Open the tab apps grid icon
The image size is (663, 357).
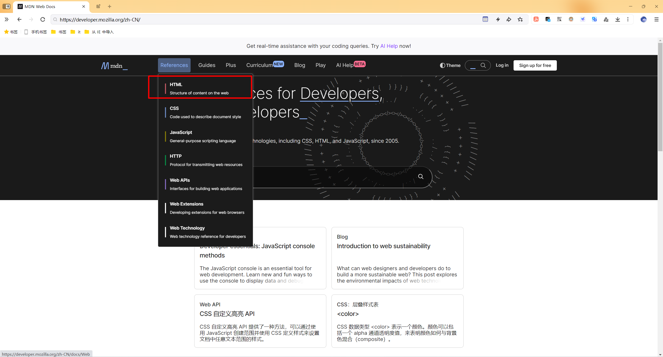coord(98,6)
